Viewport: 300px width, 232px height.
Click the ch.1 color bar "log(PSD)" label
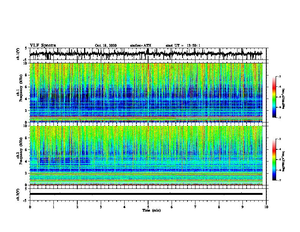(284, 99)
